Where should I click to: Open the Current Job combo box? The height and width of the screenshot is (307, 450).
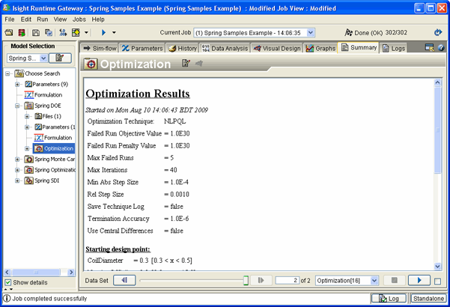click(254, 33)
